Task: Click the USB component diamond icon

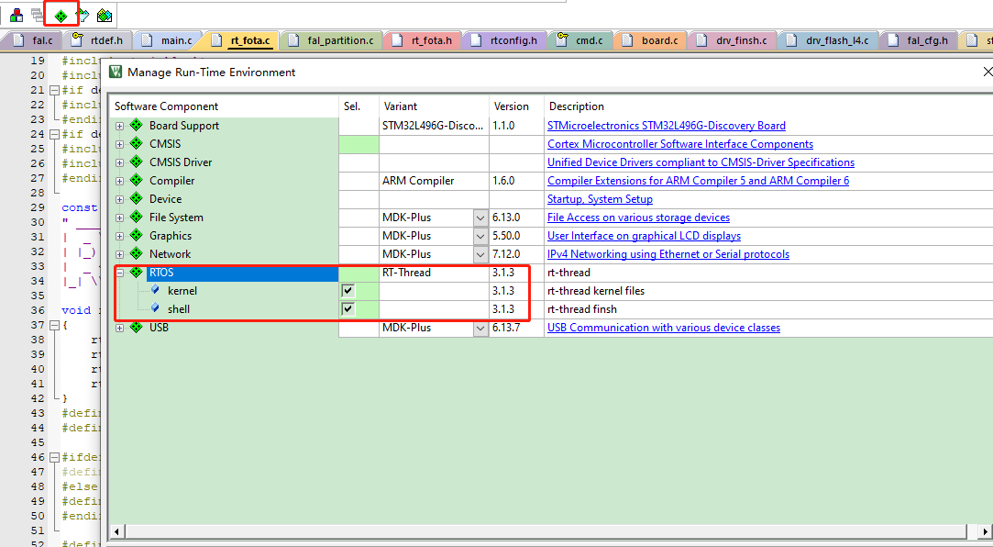Action: tap(136, 327)
